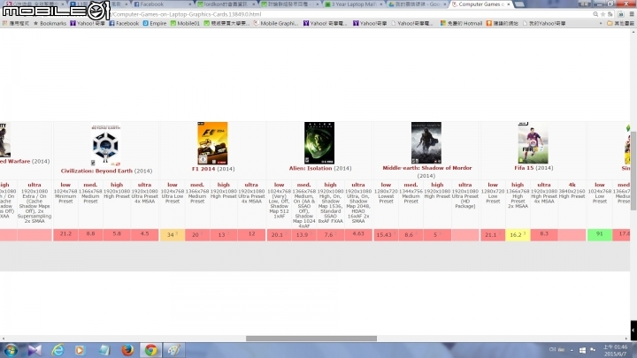
Task: Open the Fifa 15 title link
Action: tap(524, 168)
